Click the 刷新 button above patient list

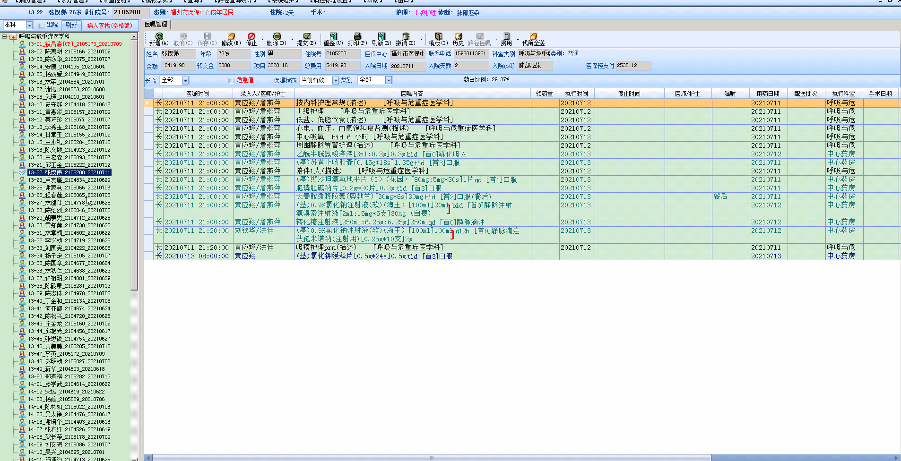71,26
